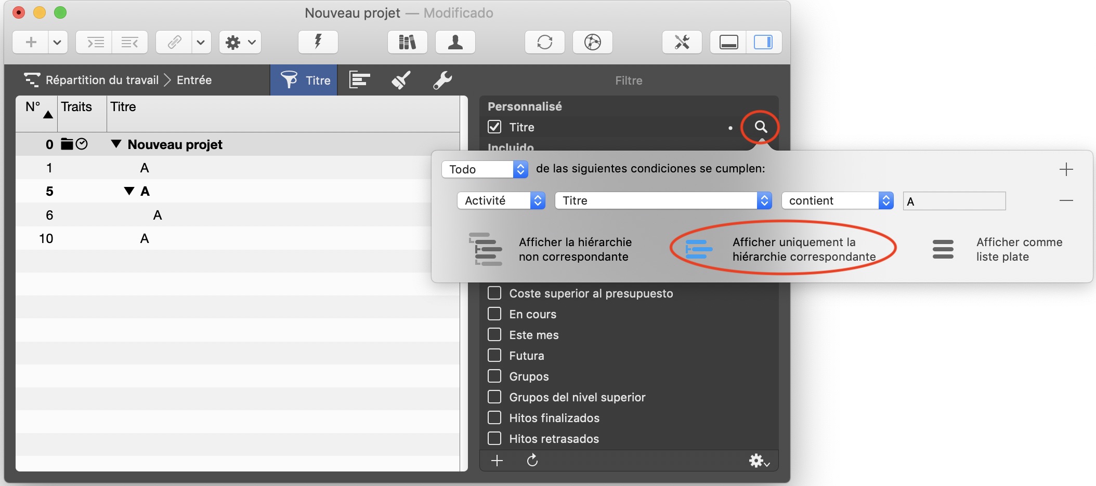Check the Hitos finalizados filter
Screen dimensions: 1096x486
pyautogui.click(x=494, y=418)
